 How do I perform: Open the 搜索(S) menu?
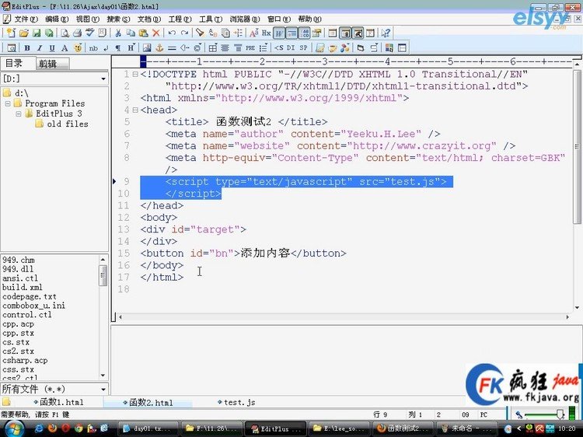click(x=118, y=19)
